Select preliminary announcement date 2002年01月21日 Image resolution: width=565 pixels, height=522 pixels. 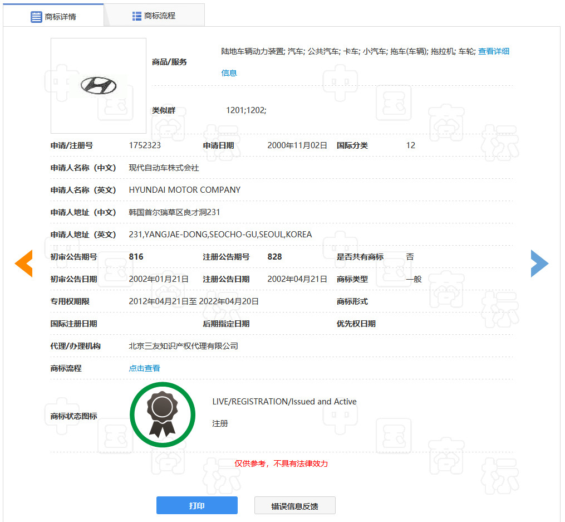(159, 279)
